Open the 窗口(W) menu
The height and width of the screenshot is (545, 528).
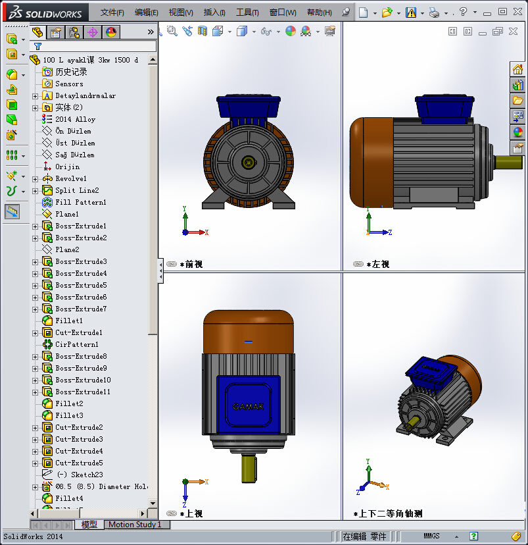283,13
